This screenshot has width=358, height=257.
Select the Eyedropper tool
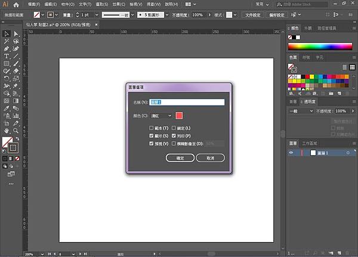[x=7, y=108]
